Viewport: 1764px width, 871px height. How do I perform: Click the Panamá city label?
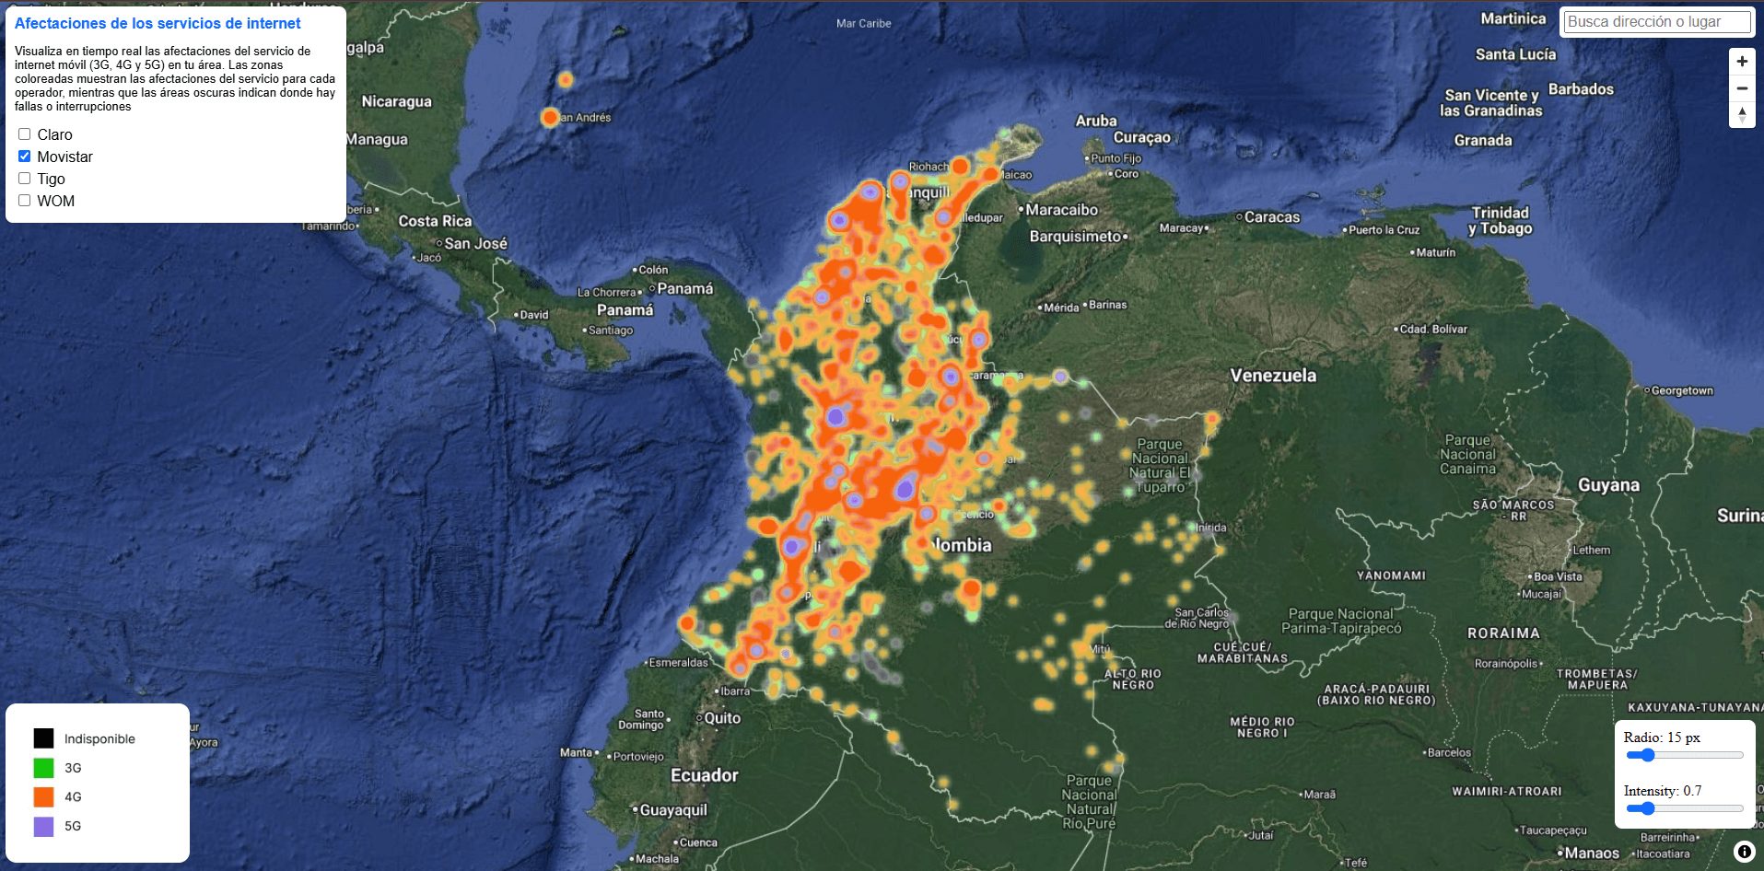[x=685, y=289]
